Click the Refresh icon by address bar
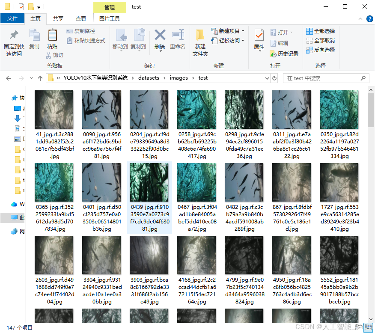 pyautogui.click(x=274, y=78)
